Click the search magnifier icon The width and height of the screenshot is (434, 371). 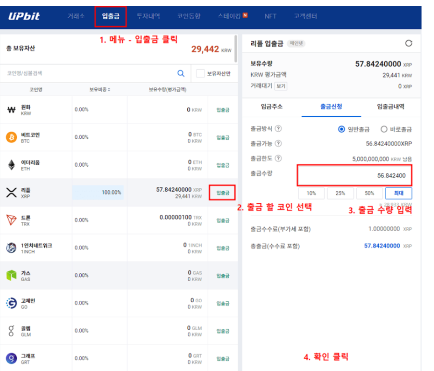click(181, 74)
